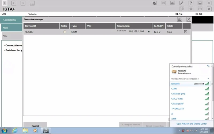Go to the ISTA+ home screen icon
This screenshot has height=134, width=214.
coord(154,3)
